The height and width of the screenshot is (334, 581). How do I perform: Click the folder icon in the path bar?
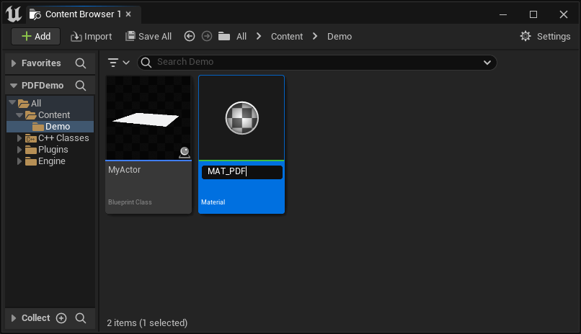tap(223, 36)
